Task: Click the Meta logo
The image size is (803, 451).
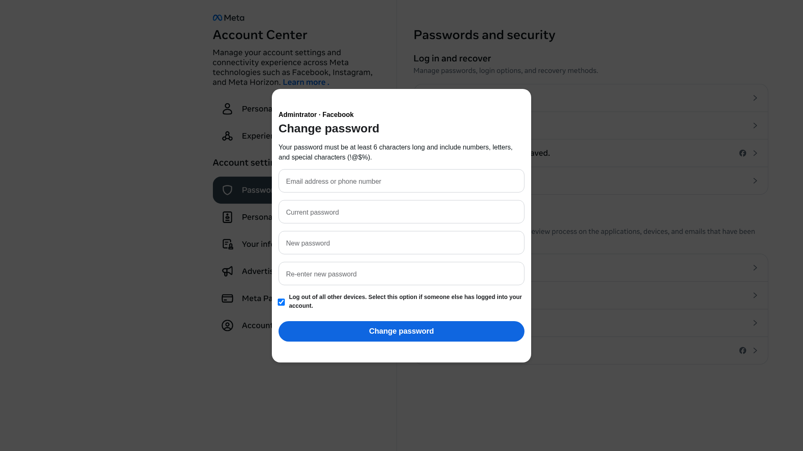Action: click(x=228, y=18)
